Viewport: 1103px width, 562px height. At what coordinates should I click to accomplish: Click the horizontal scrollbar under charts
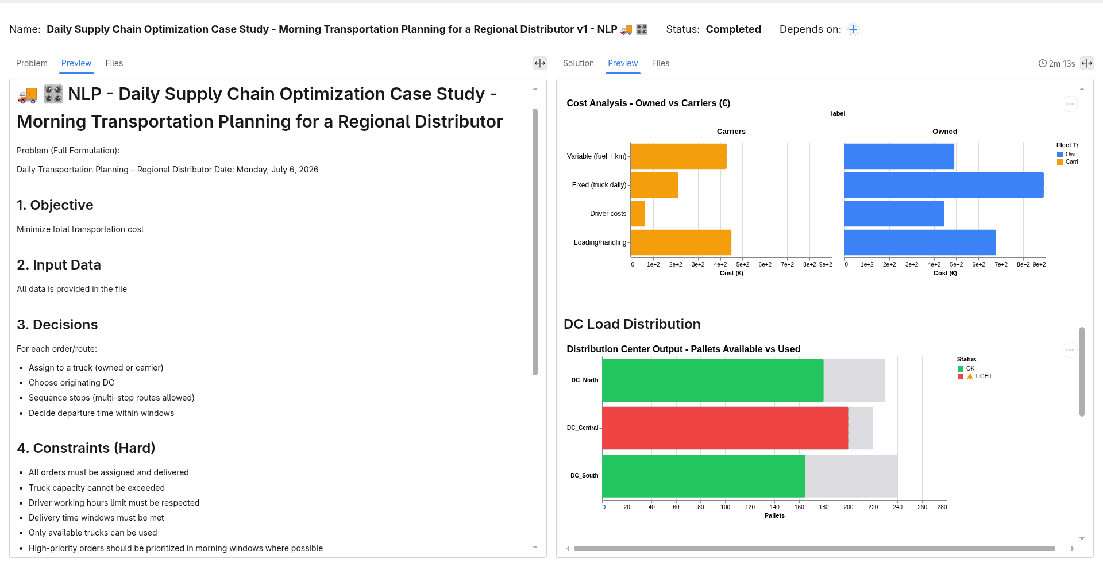pos(814,548)
